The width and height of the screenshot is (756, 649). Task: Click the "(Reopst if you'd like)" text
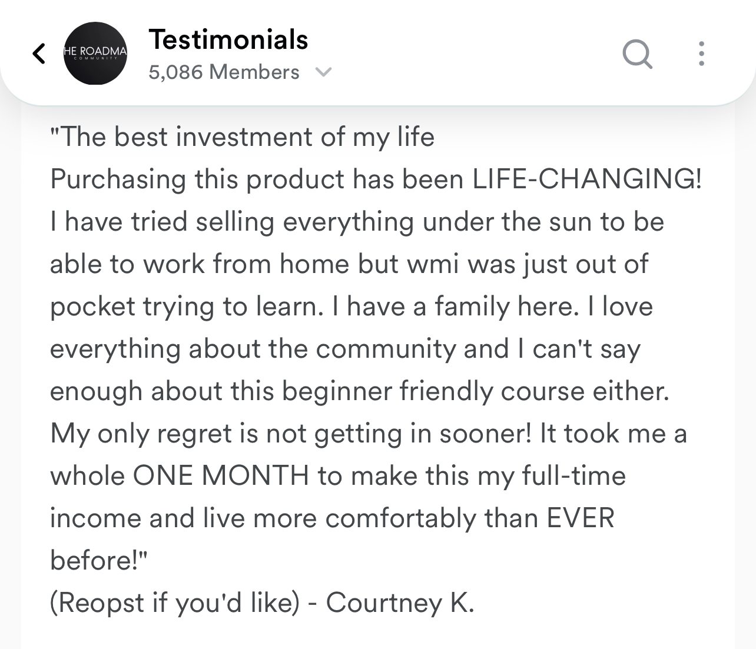point(175,603)
